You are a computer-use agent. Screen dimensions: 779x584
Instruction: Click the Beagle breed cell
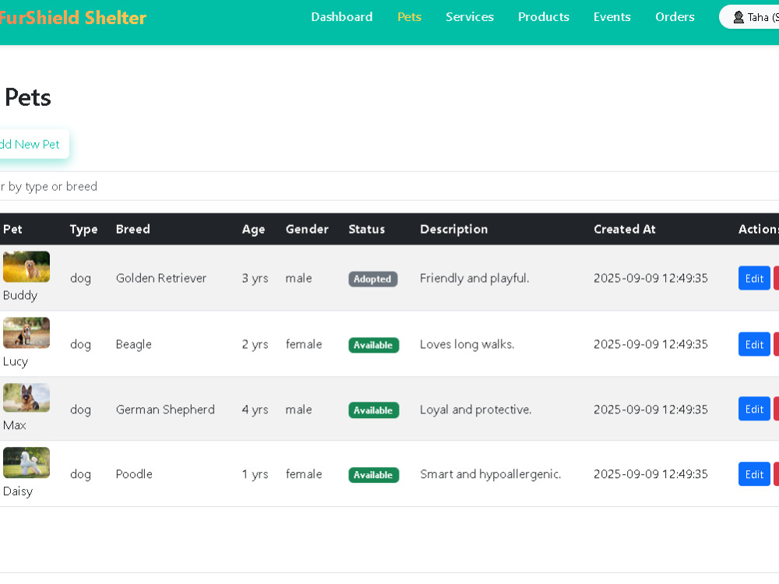coord(134,345)
